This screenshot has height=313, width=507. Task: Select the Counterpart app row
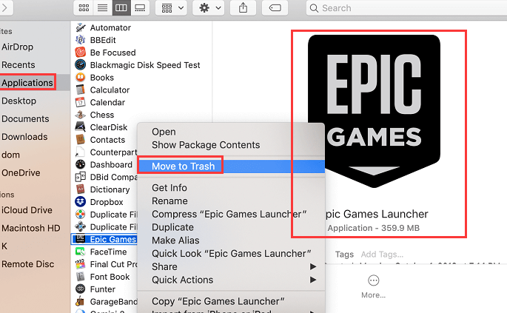(106, 152)
